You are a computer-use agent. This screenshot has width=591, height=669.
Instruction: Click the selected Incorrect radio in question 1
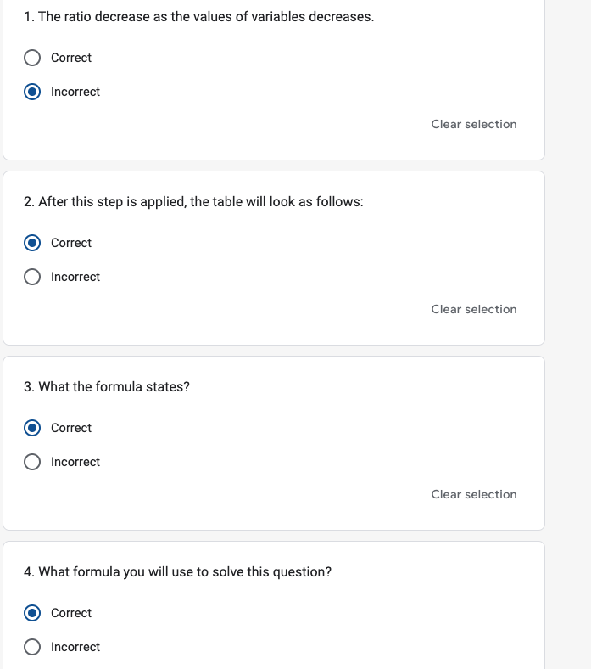pyautogui.click(x=32, y=92)
